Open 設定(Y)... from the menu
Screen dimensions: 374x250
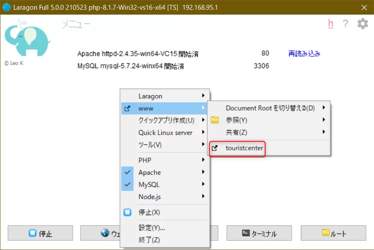(x=165, y=228)
